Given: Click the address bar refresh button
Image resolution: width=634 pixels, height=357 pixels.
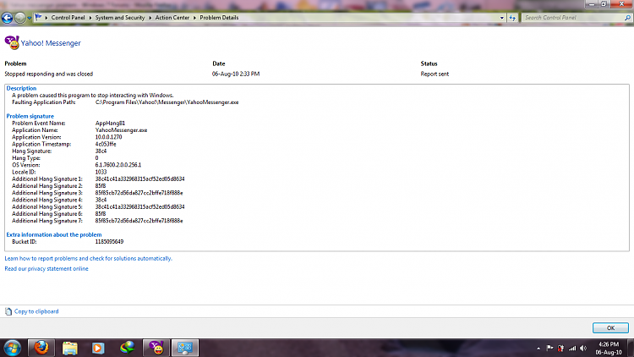Looking at the screenshot, I should [512, 18].
